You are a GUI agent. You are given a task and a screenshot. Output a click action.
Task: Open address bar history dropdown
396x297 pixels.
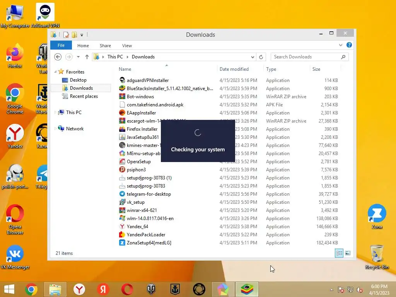(253, 57)
